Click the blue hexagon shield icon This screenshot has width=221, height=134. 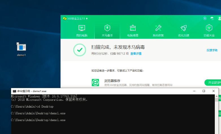tap(205, 18)
